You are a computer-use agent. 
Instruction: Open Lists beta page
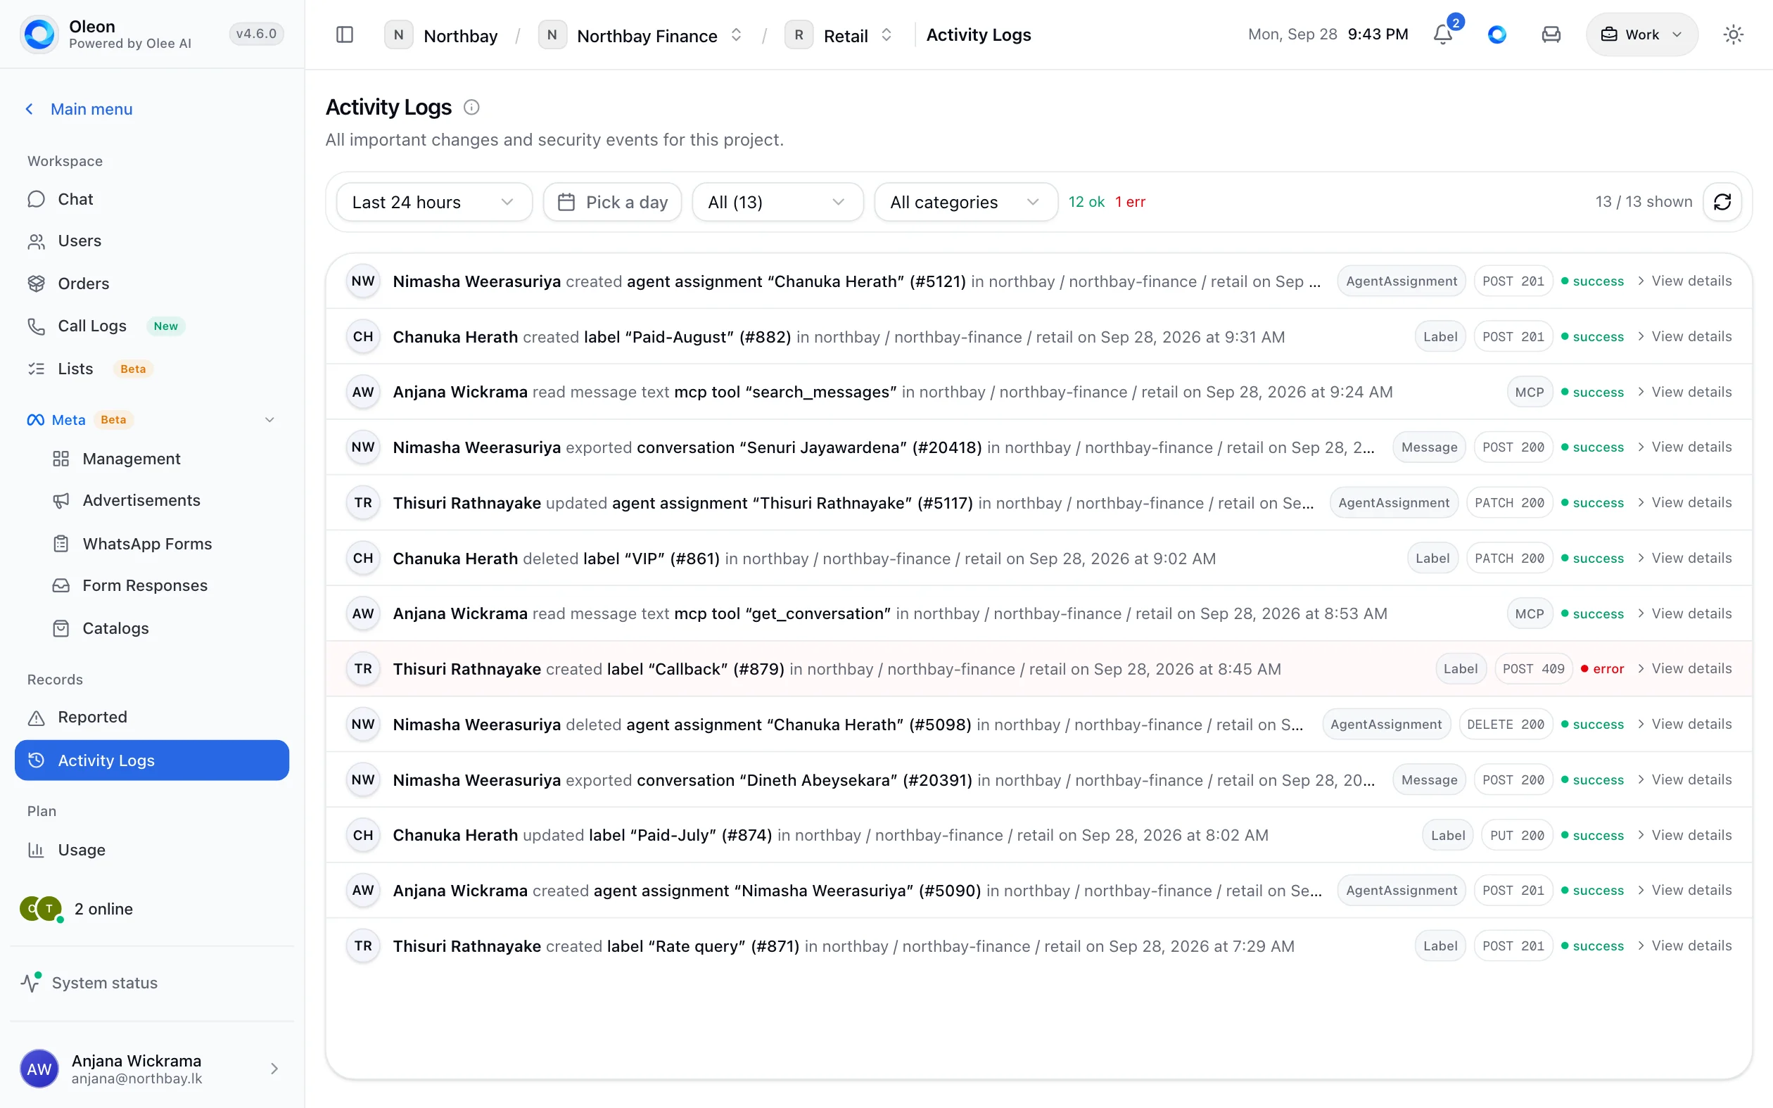click(152, 369)
